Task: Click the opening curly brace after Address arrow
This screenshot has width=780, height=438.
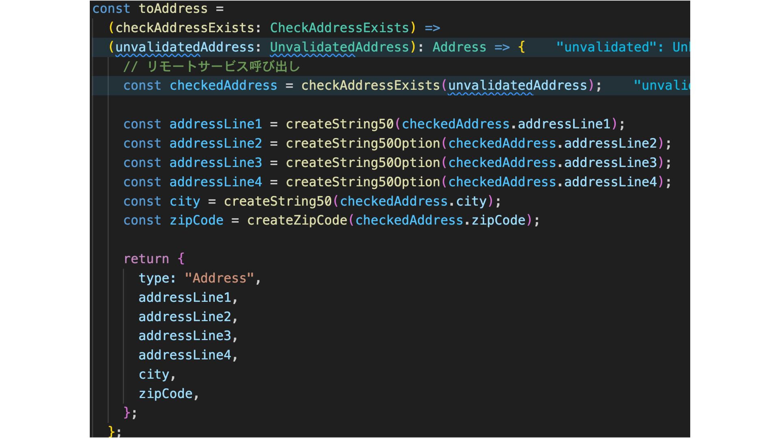Action: tap(521, 47)
